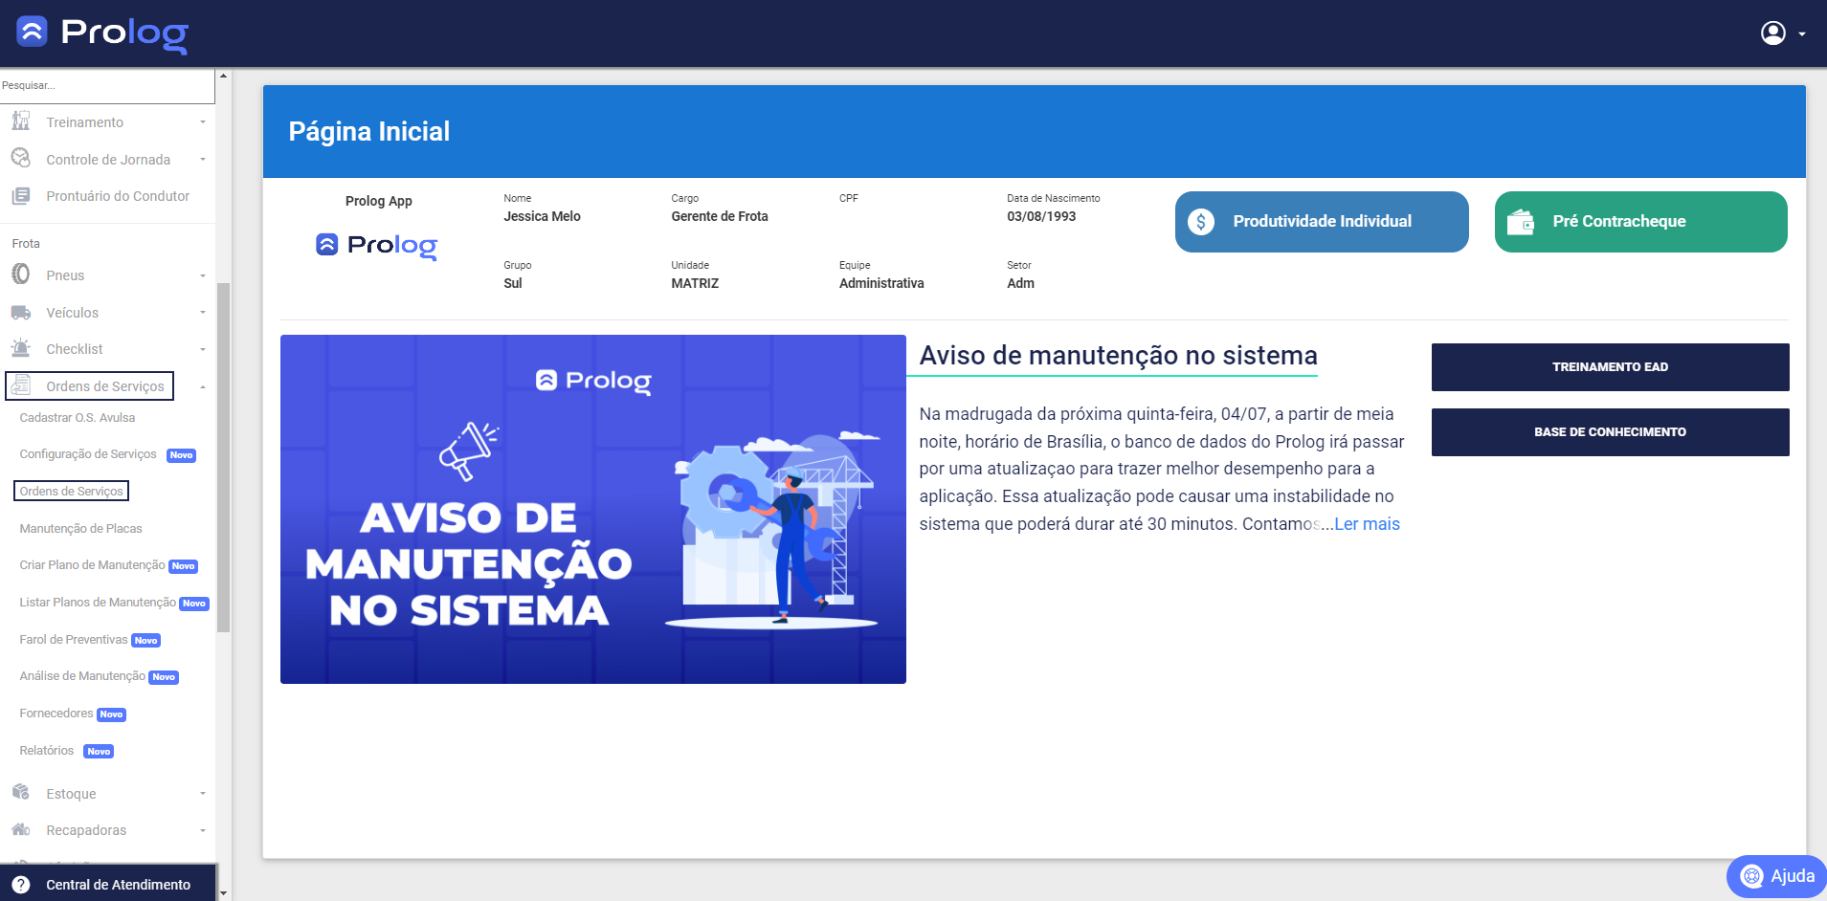Expand the Treinamento menu arrow
1827x901 pixels.
click(x=203, y=122)
